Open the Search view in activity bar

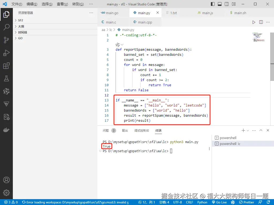[x=6, y=27]
